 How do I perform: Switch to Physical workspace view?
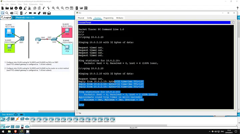point(18,18)
